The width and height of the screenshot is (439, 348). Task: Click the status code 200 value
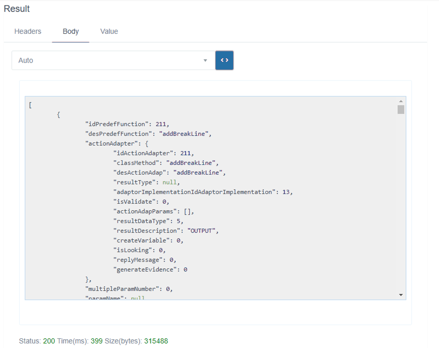point(49,341)
